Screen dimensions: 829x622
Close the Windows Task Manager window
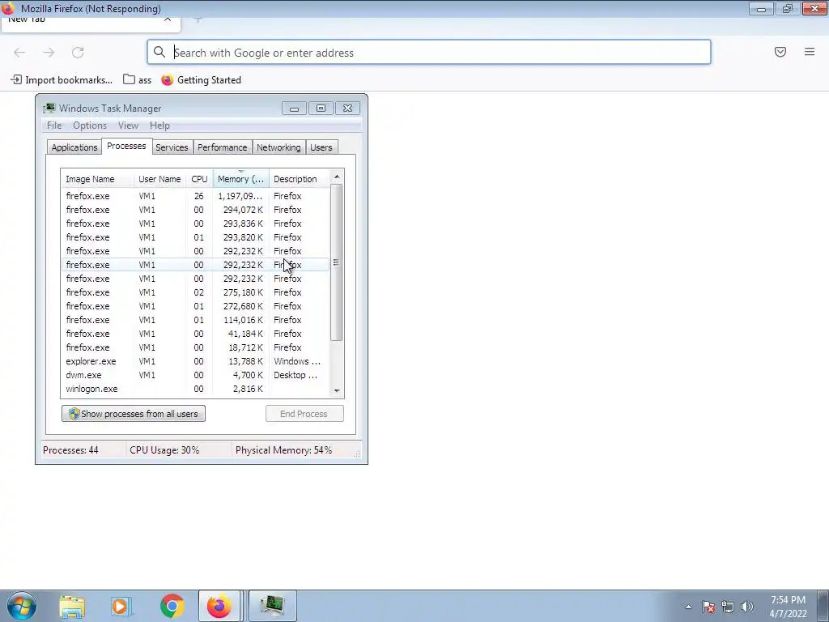click(347, 109)
